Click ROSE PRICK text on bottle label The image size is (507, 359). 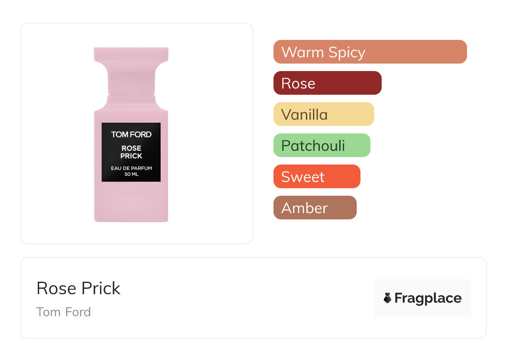(x=131, y=152)
